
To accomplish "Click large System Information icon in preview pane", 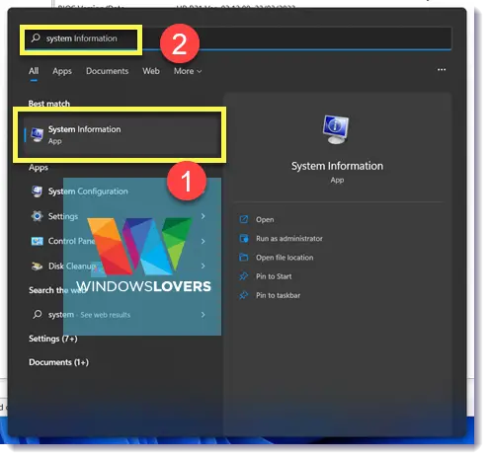I will click(336, 129).
